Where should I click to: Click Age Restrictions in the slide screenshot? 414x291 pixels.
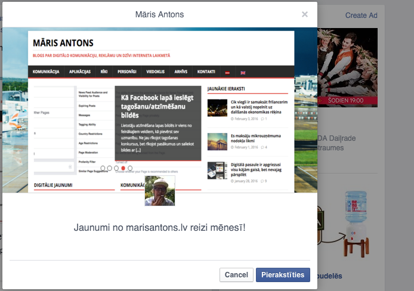tap(88, 143)
